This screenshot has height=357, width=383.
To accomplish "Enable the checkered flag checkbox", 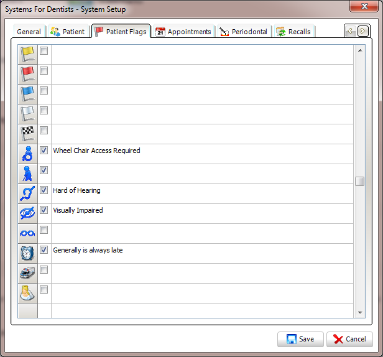I will (44, 131).
